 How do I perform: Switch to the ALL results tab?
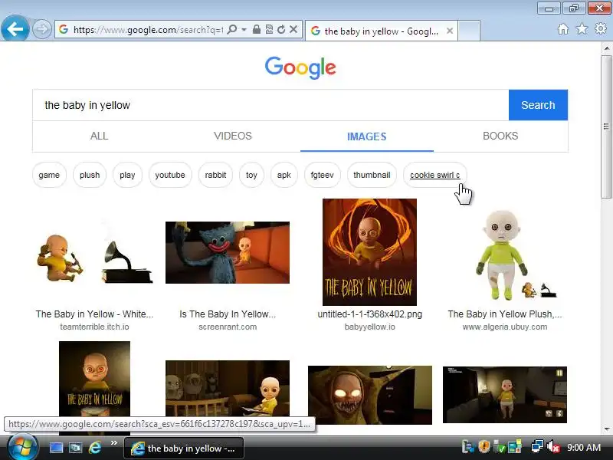(100, 136)
